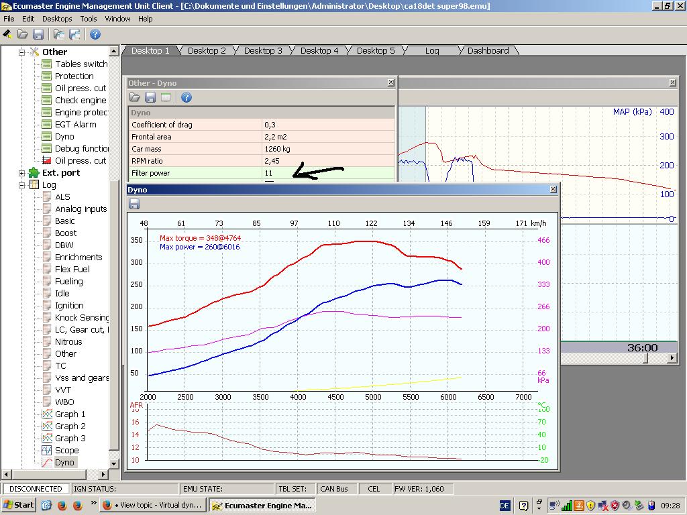Switch to the Dashboard tab
The image size is (687, 515).
[488, 50]
